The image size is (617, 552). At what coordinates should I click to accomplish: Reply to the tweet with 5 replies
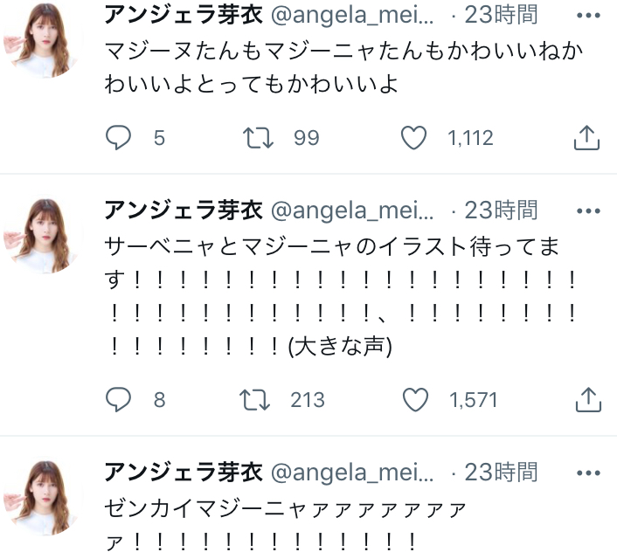coord(118,138)
